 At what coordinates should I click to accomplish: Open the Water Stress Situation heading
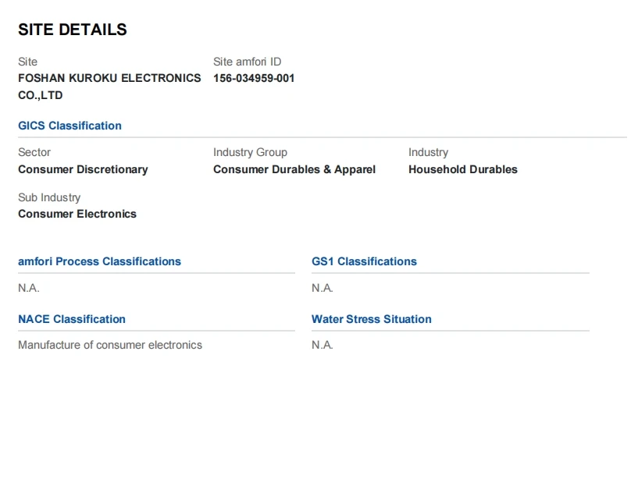(x=371, y=319)
